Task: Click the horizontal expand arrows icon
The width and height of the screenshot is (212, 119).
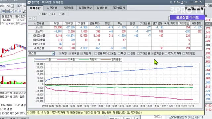Action: pos(30,19)
